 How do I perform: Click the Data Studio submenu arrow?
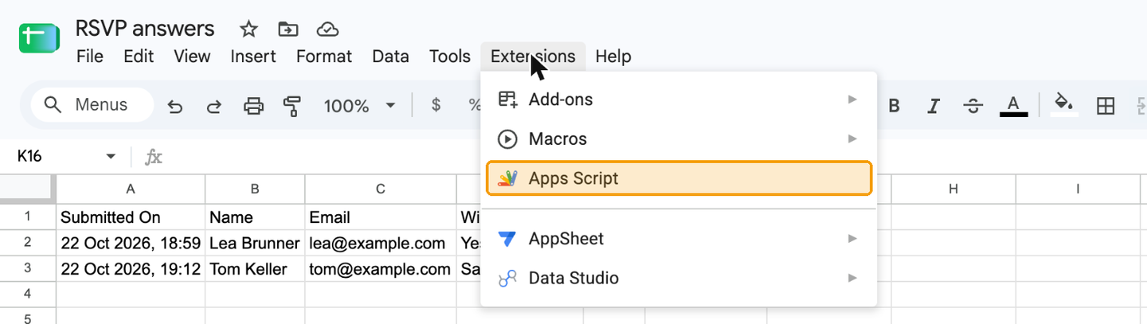tap(852, 278)
